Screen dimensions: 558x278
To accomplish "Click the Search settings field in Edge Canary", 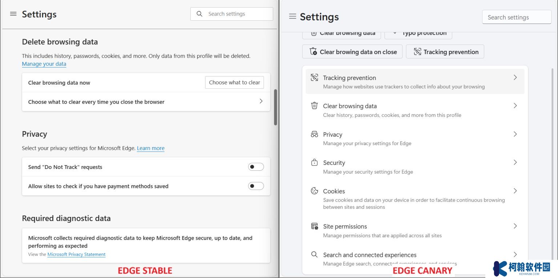I will [x=516, y=17].
